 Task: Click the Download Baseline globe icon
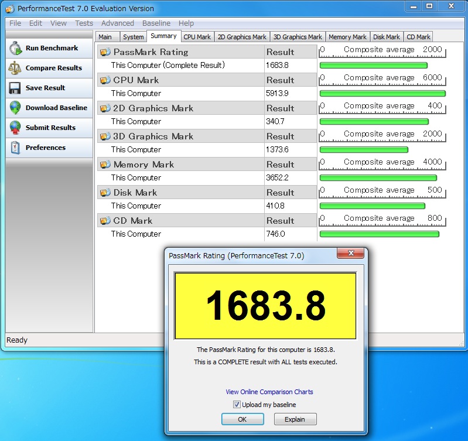click(15, 108)
